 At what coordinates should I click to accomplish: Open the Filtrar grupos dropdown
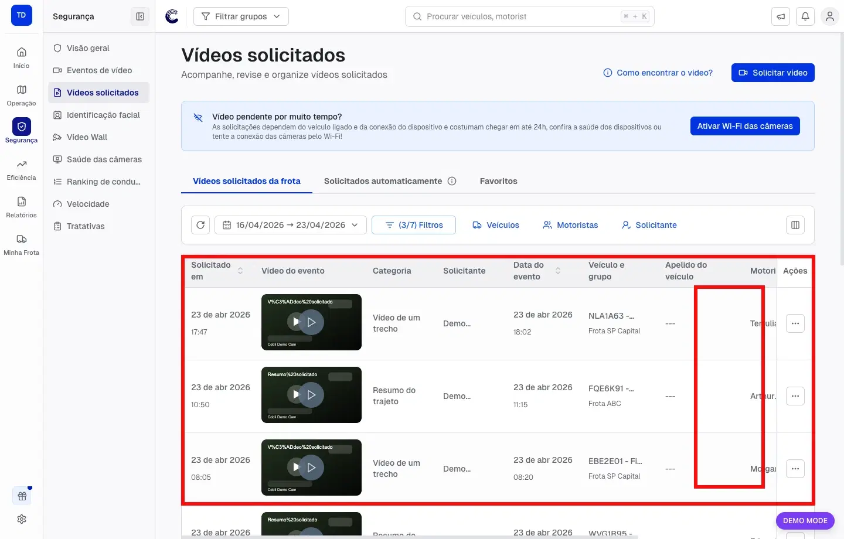click(241, 16)
